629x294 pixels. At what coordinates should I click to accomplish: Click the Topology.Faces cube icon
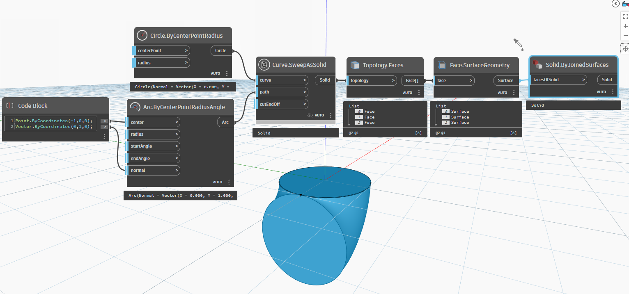click(x=355, y=65)
